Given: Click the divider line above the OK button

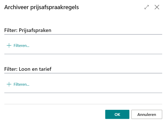Looking at the screenshot, I should 83,104.
